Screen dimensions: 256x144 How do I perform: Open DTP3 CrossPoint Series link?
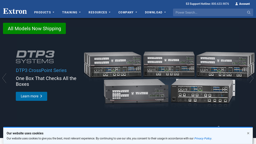click(41, 70)
